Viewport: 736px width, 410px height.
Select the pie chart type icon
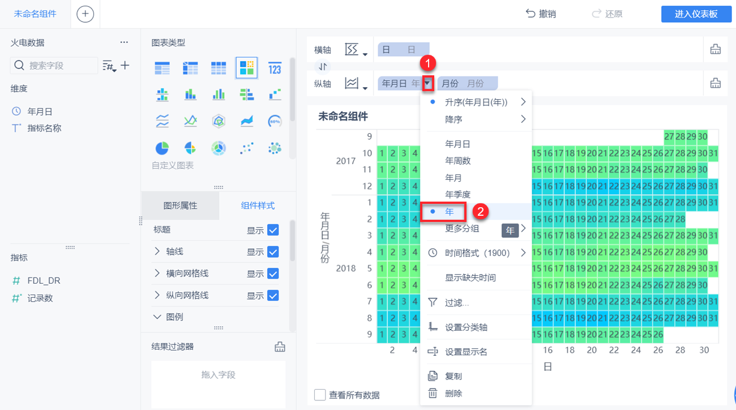point(162,148)
